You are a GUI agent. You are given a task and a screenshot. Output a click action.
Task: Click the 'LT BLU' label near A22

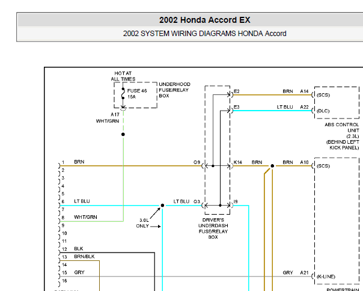(x=285, y=107)
